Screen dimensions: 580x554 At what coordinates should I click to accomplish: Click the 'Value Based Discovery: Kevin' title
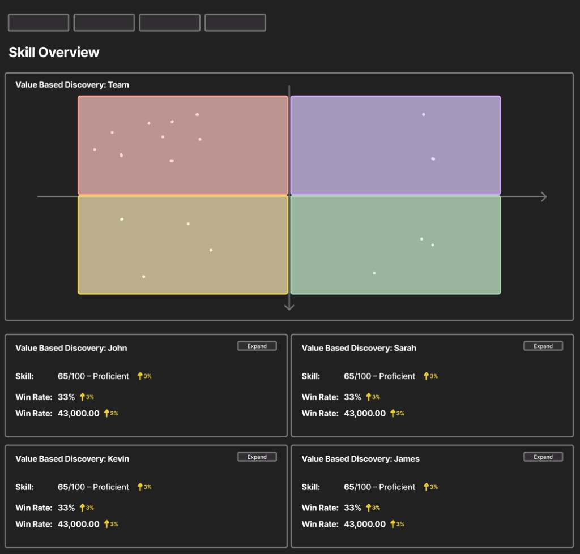click(x=72, y=458)
